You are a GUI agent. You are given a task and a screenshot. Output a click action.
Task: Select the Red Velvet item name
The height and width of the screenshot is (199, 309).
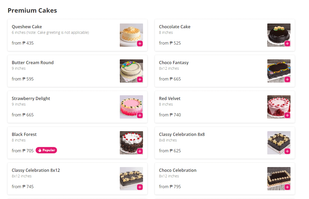(x=170, y=98)
